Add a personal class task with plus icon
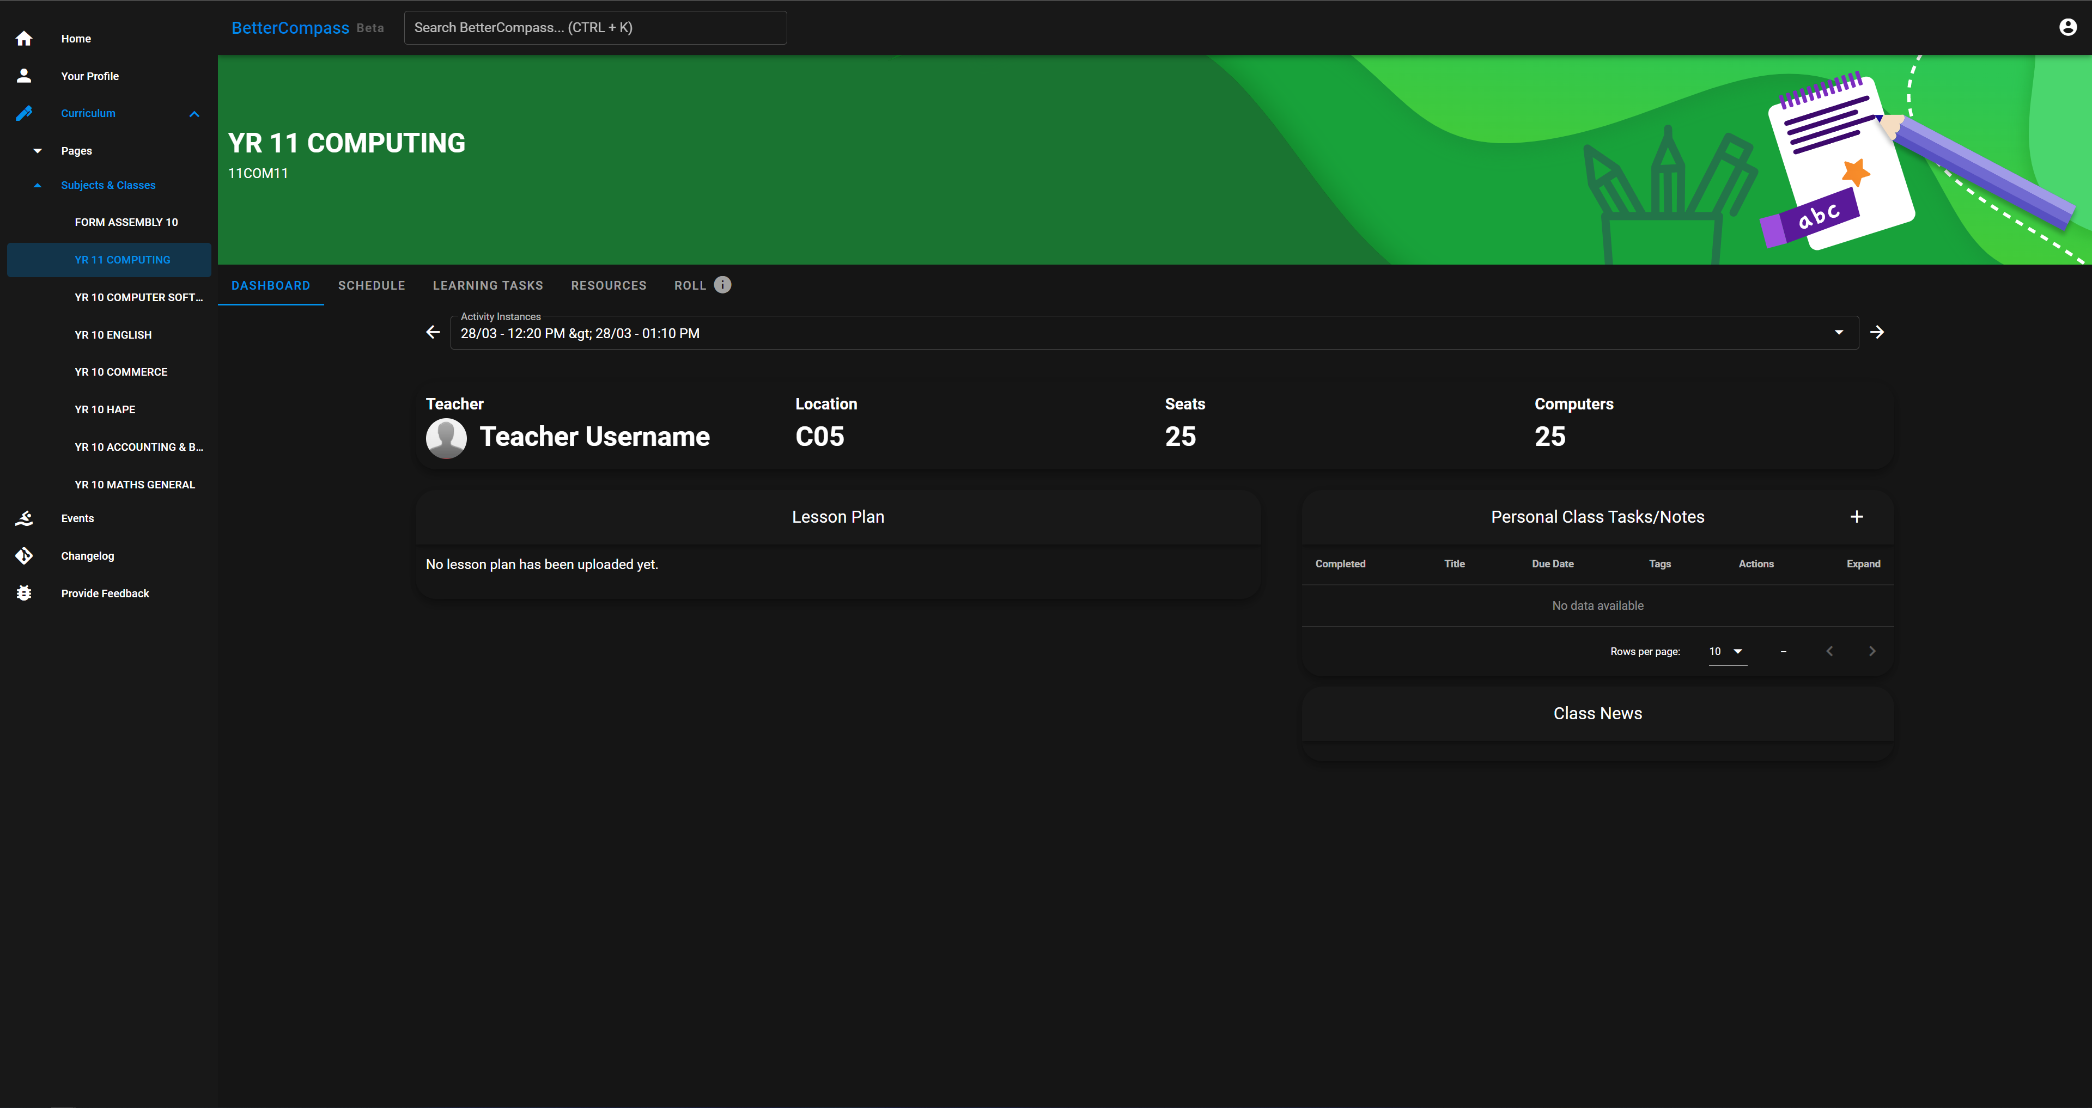 tap(1857, 517)
